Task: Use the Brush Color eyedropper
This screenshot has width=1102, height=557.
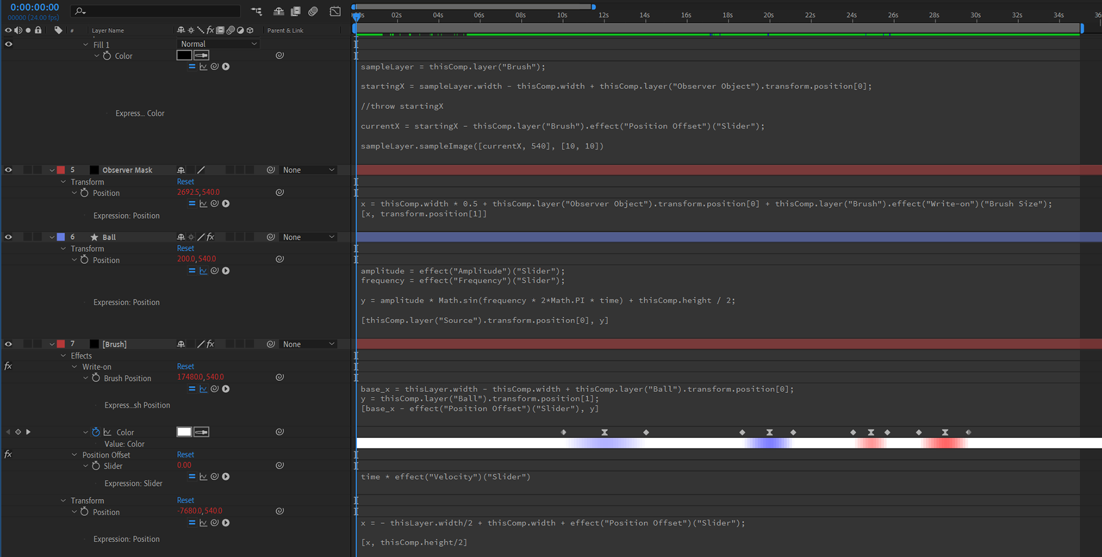Action: tap(201, 431)
